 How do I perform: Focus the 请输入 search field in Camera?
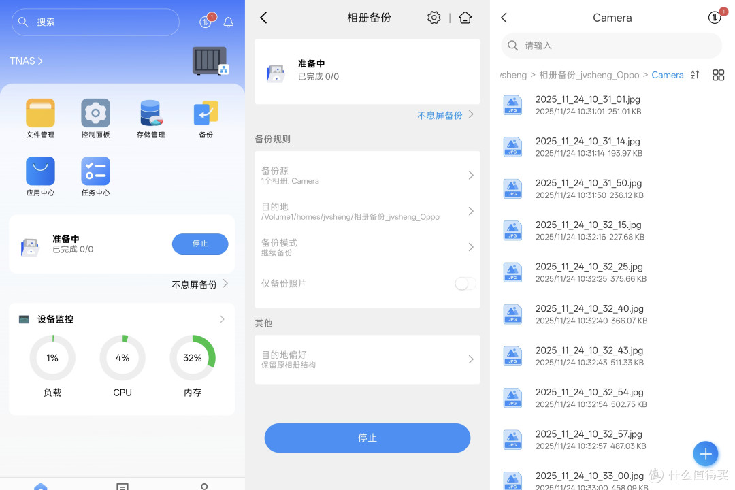611,46
